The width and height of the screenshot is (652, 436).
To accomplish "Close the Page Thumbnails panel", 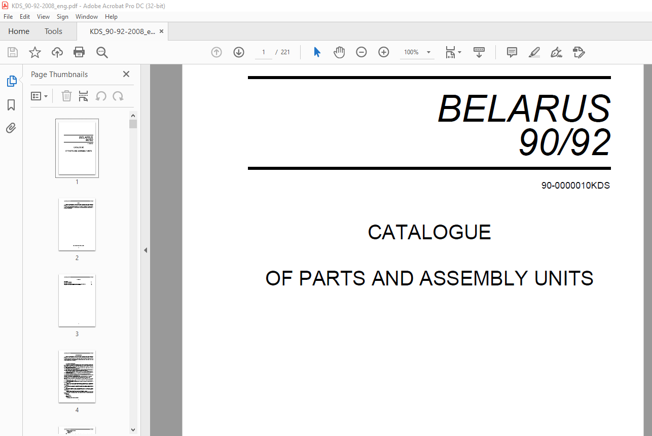I will click(x=126, y=74).
